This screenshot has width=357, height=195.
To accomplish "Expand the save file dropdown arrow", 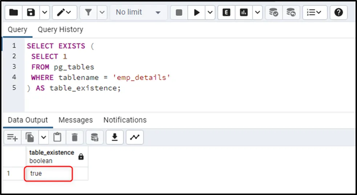I will coord(44,12).
